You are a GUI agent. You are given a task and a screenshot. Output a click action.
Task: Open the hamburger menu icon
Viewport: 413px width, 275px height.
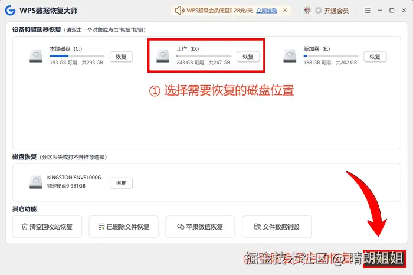coord(368,11)
